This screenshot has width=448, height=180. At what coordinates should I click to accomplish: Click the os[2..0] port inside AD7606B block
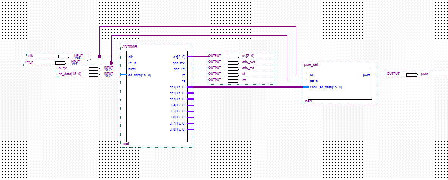tap(179, 57)
